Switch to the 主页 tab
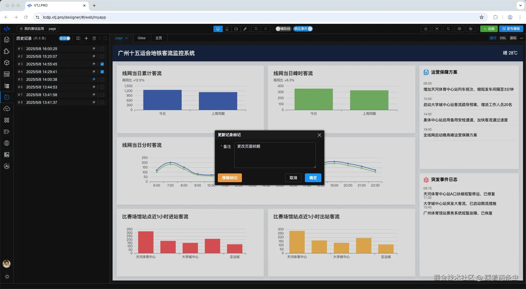The width and height of the screenshot is (526, 289). (x=159, y=38)
